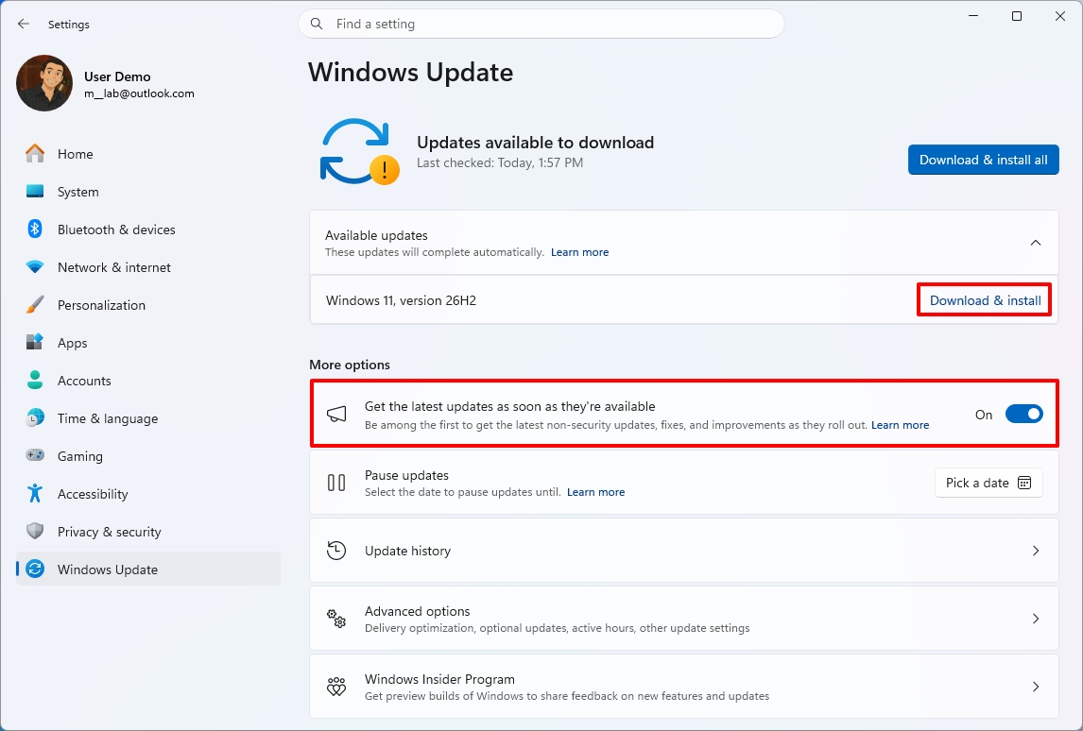Open the System settings category

[x=148, y=191]
